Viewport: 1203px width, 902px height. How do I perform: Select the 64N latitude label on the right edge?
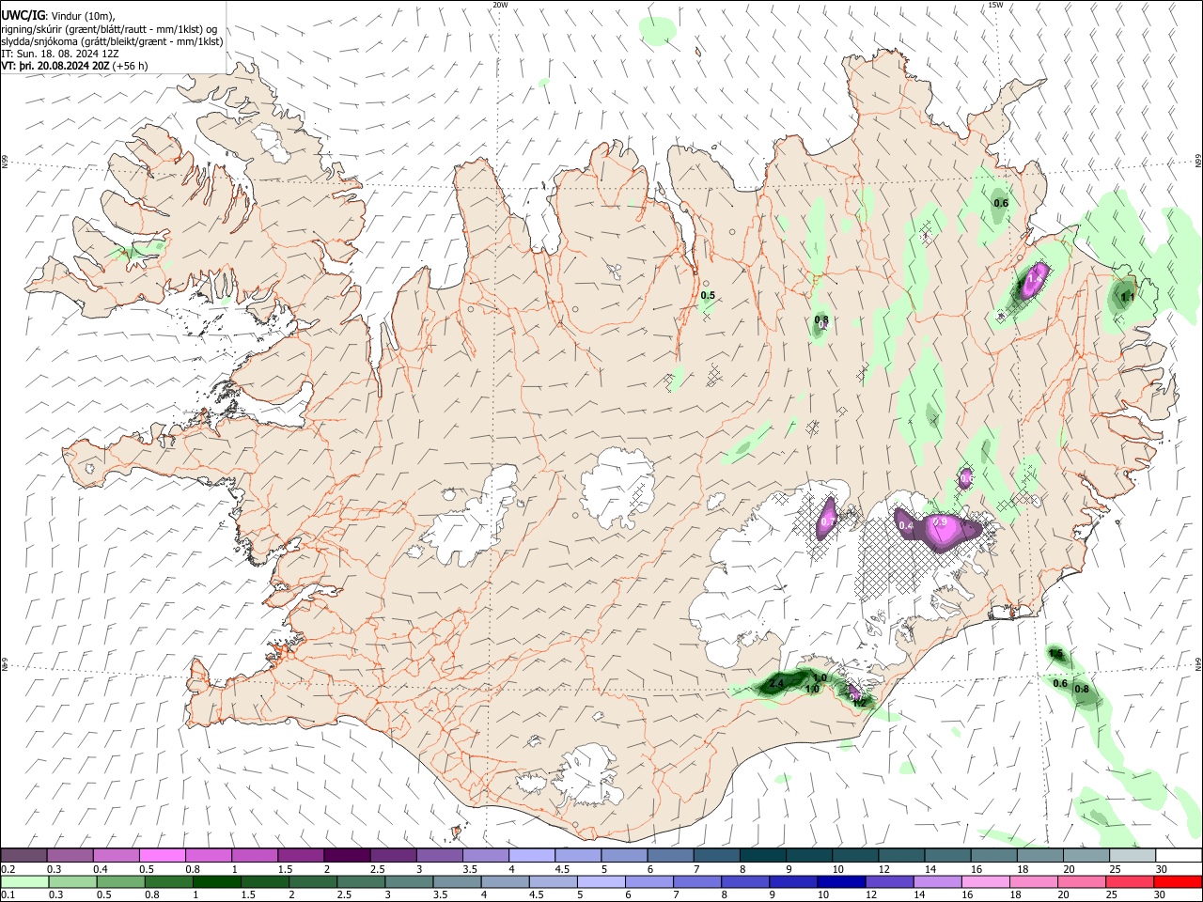1198,663
